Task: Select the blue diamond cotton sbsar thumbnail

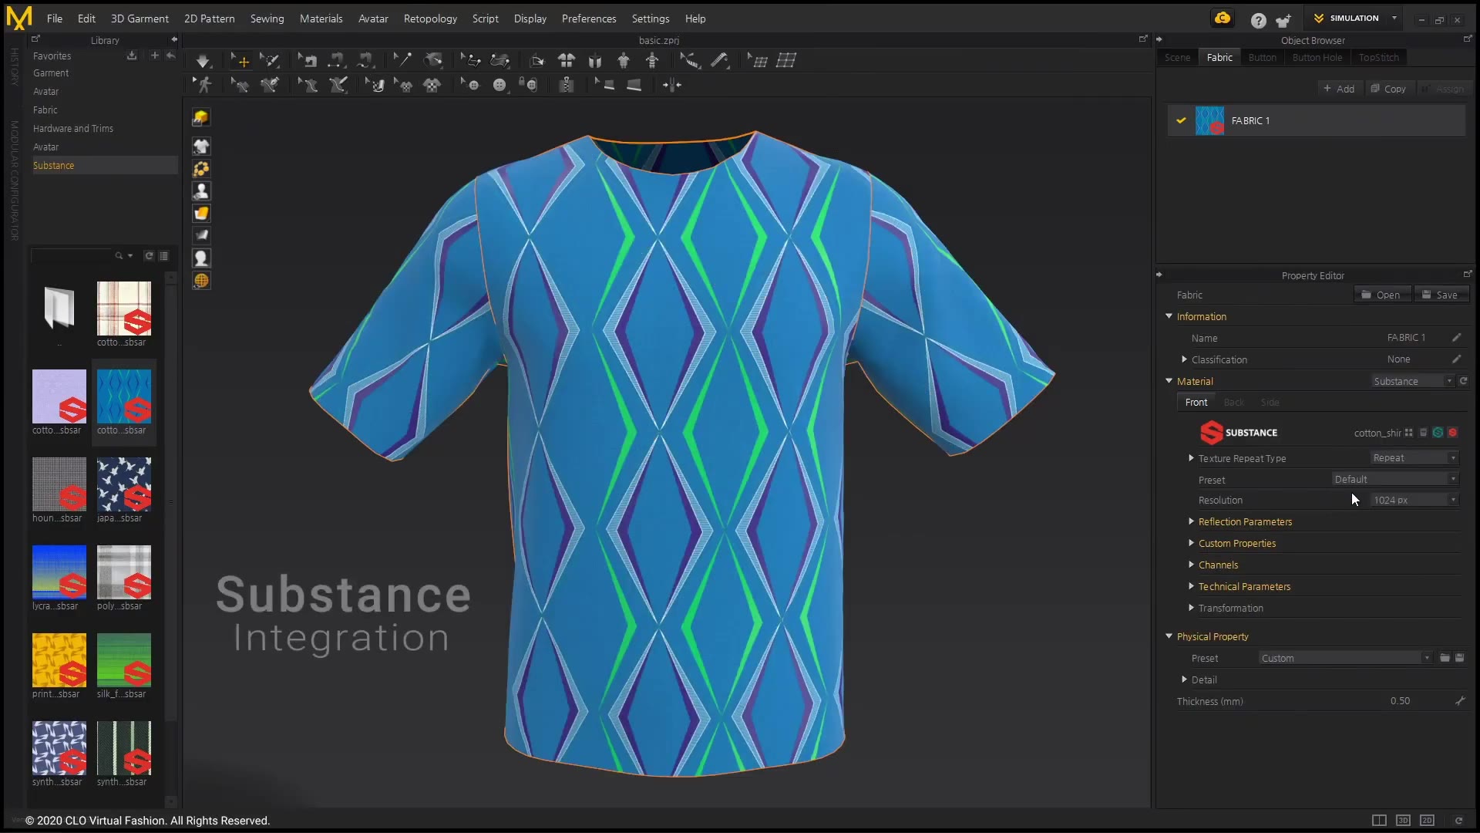Action: point(124,396)
